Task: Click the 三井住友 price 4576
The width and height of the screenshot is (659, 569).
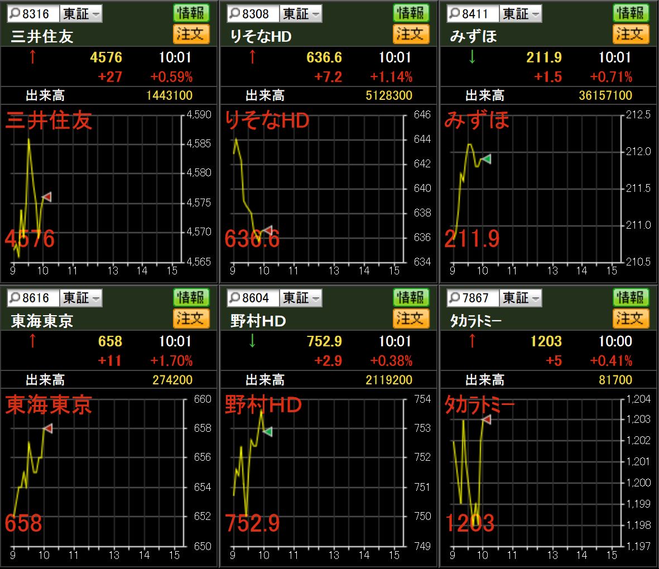Action: point(106,57)
